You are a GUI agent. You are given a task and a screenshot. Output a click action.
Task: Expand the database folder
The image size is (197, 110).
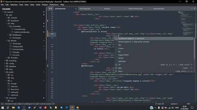pyautogui.click(x=5, y=66)
